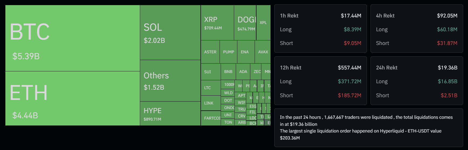The image size is (468, 150).
Task: Click the ENA tile
Action: coord(245,52)
